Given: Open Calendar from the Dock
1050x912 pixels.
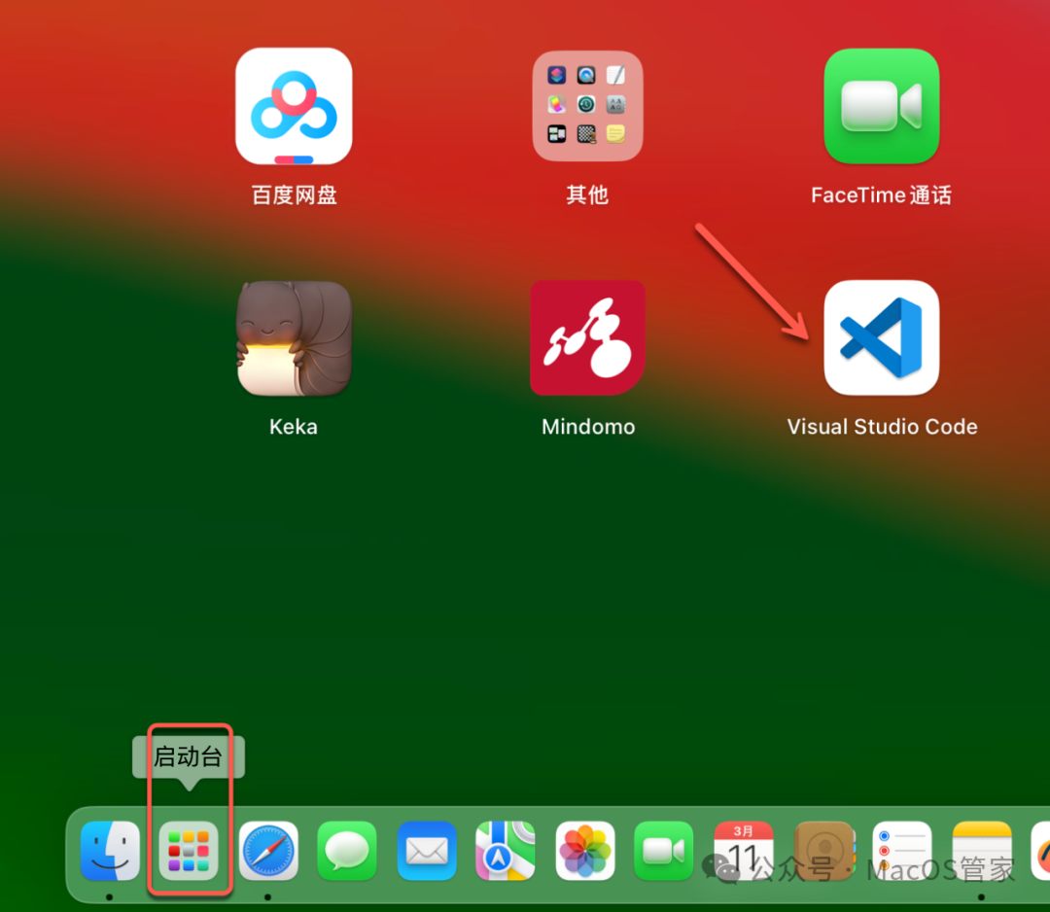Looking at the screenshot, I should [744, 851].
